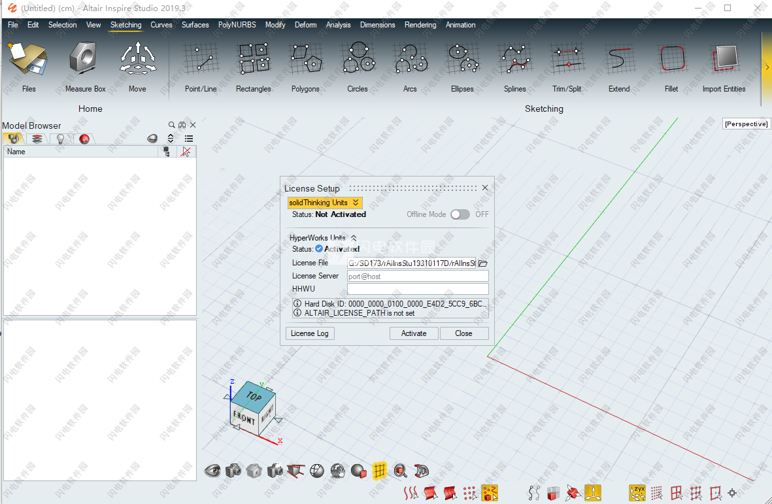
Task: Click the list view icon in Model Browser
Action: pyautogui.click(x=188, y=139)
